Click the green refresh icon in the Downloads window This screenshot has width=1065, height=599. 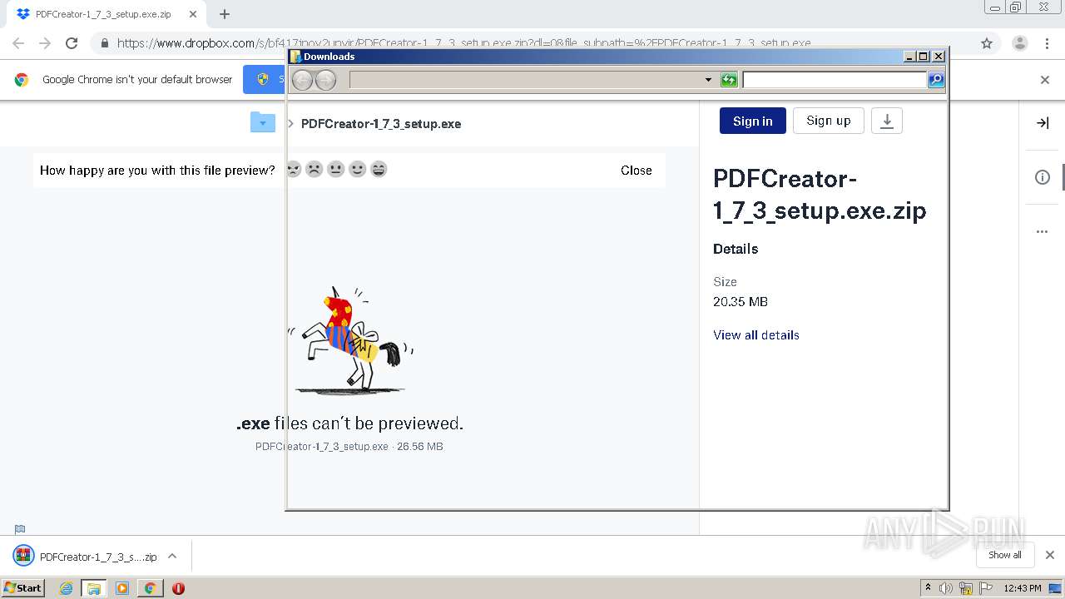(729, 80)
